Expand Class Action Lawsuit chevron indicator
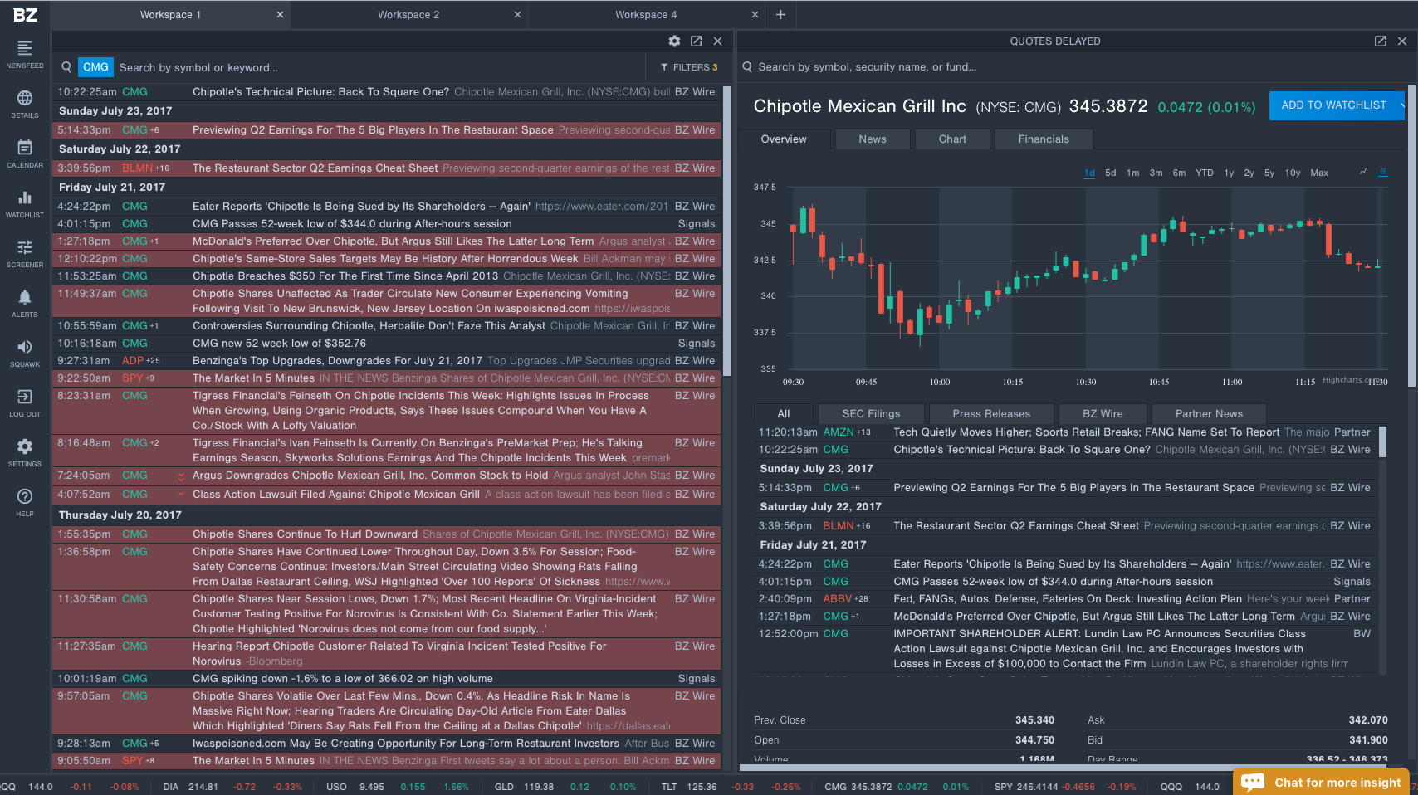The width and height of the screenshot is (1418, 795). click(x=181, y=495)
